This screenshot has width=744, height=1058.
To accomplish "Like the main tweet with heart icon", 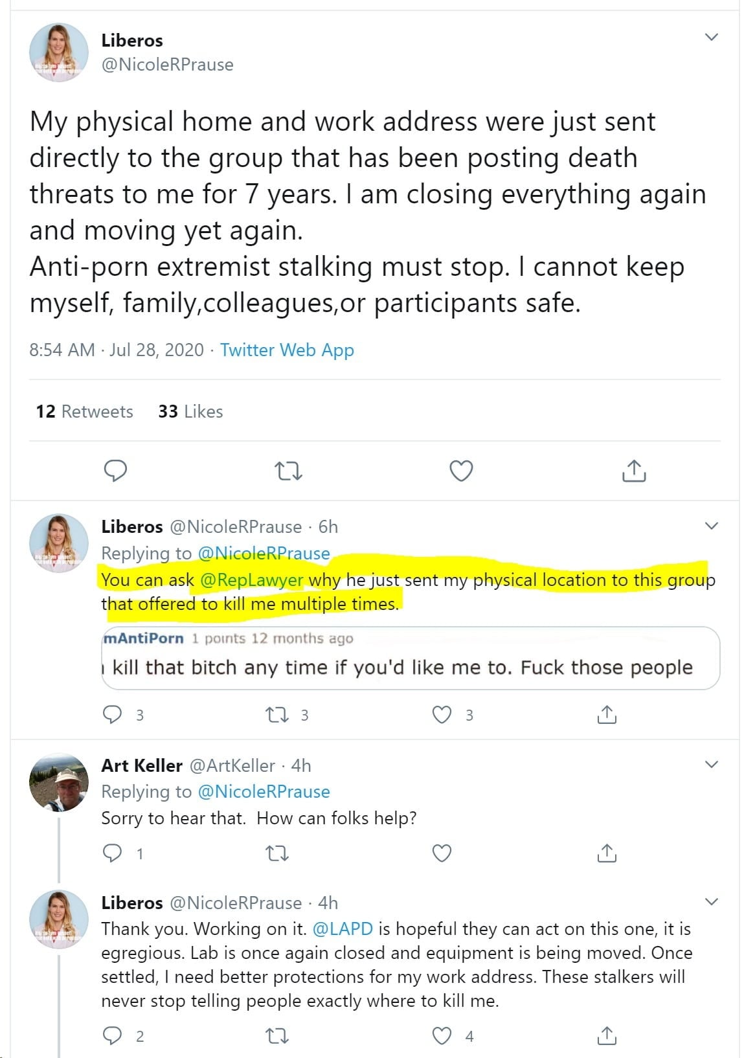I will 461,471.
